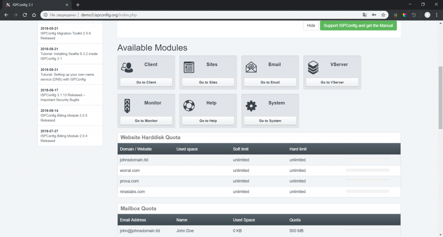This screenshot has width=443, height=237.
Task: Click the page vertical scrollbar thumb
Action: point(440,97)
